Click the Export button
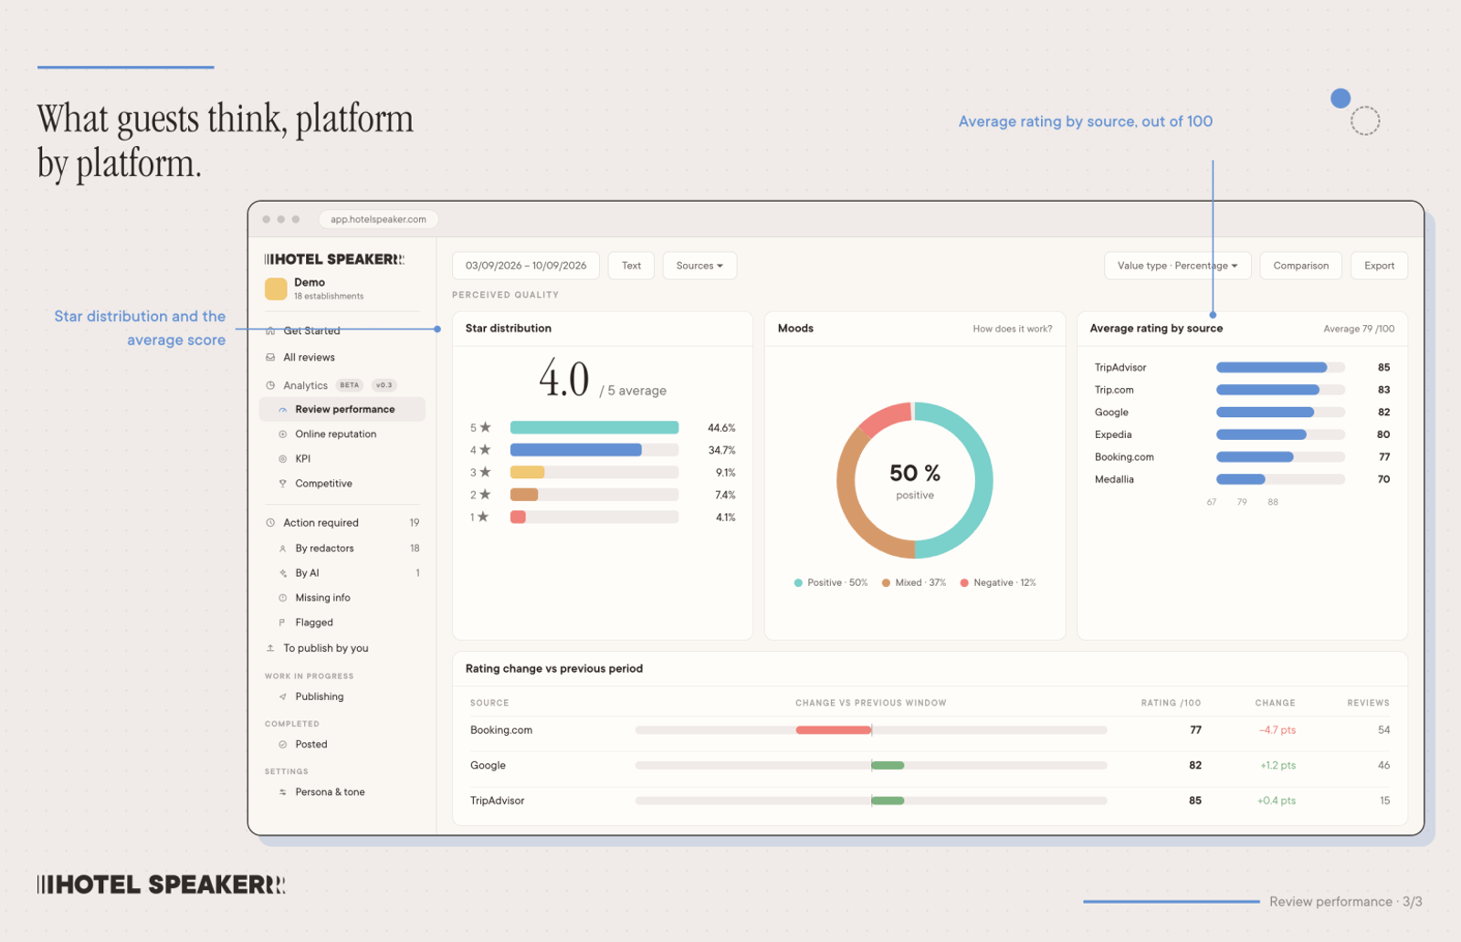This screenshot has height=942, width=1461. coord(1379,266)
